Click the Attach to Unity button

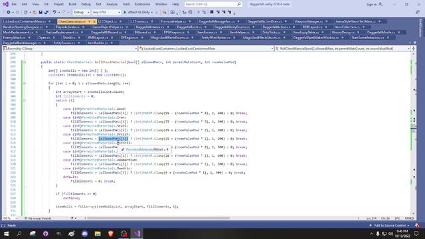coord(136,12)
